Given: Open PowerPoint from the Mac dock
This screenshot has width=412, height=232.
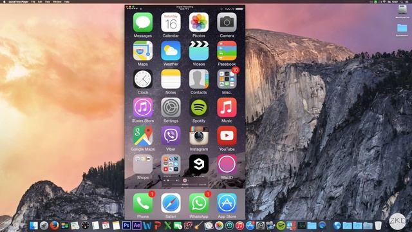Looking at the screenshot, I should [x=157, y=226].
